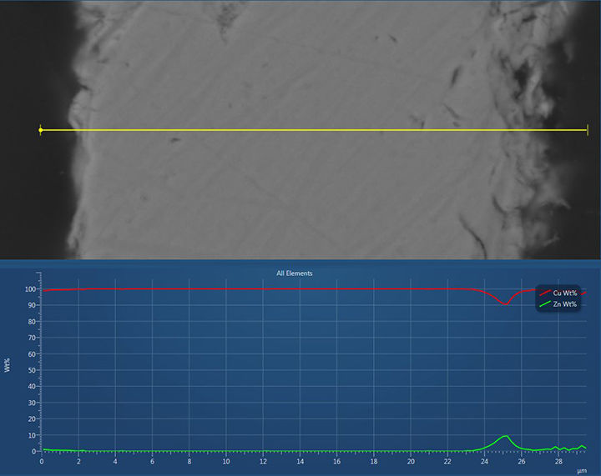
Task: Click the 28 tick on the x-axis
Action: 558,461
